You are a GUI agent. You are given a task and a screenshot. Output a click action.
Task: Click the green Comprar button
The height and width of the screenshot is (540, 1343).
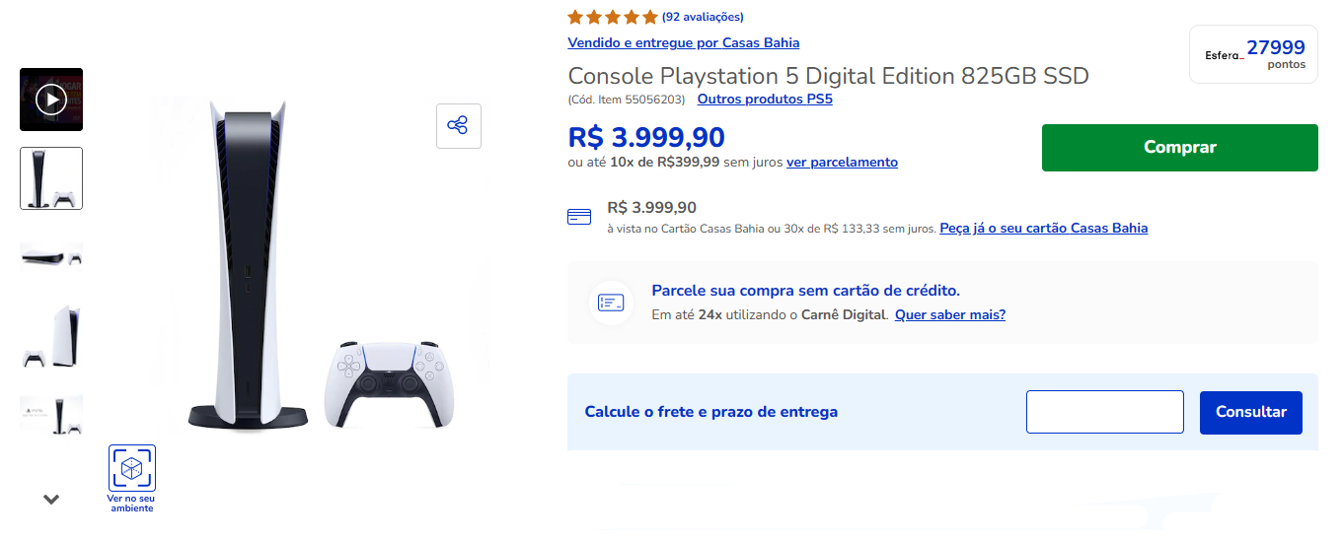point(1180,148)
